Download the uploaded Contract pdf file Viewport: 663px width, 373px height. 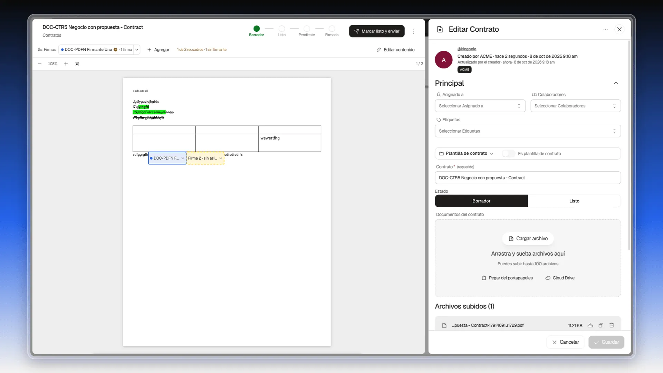point(590,325)
